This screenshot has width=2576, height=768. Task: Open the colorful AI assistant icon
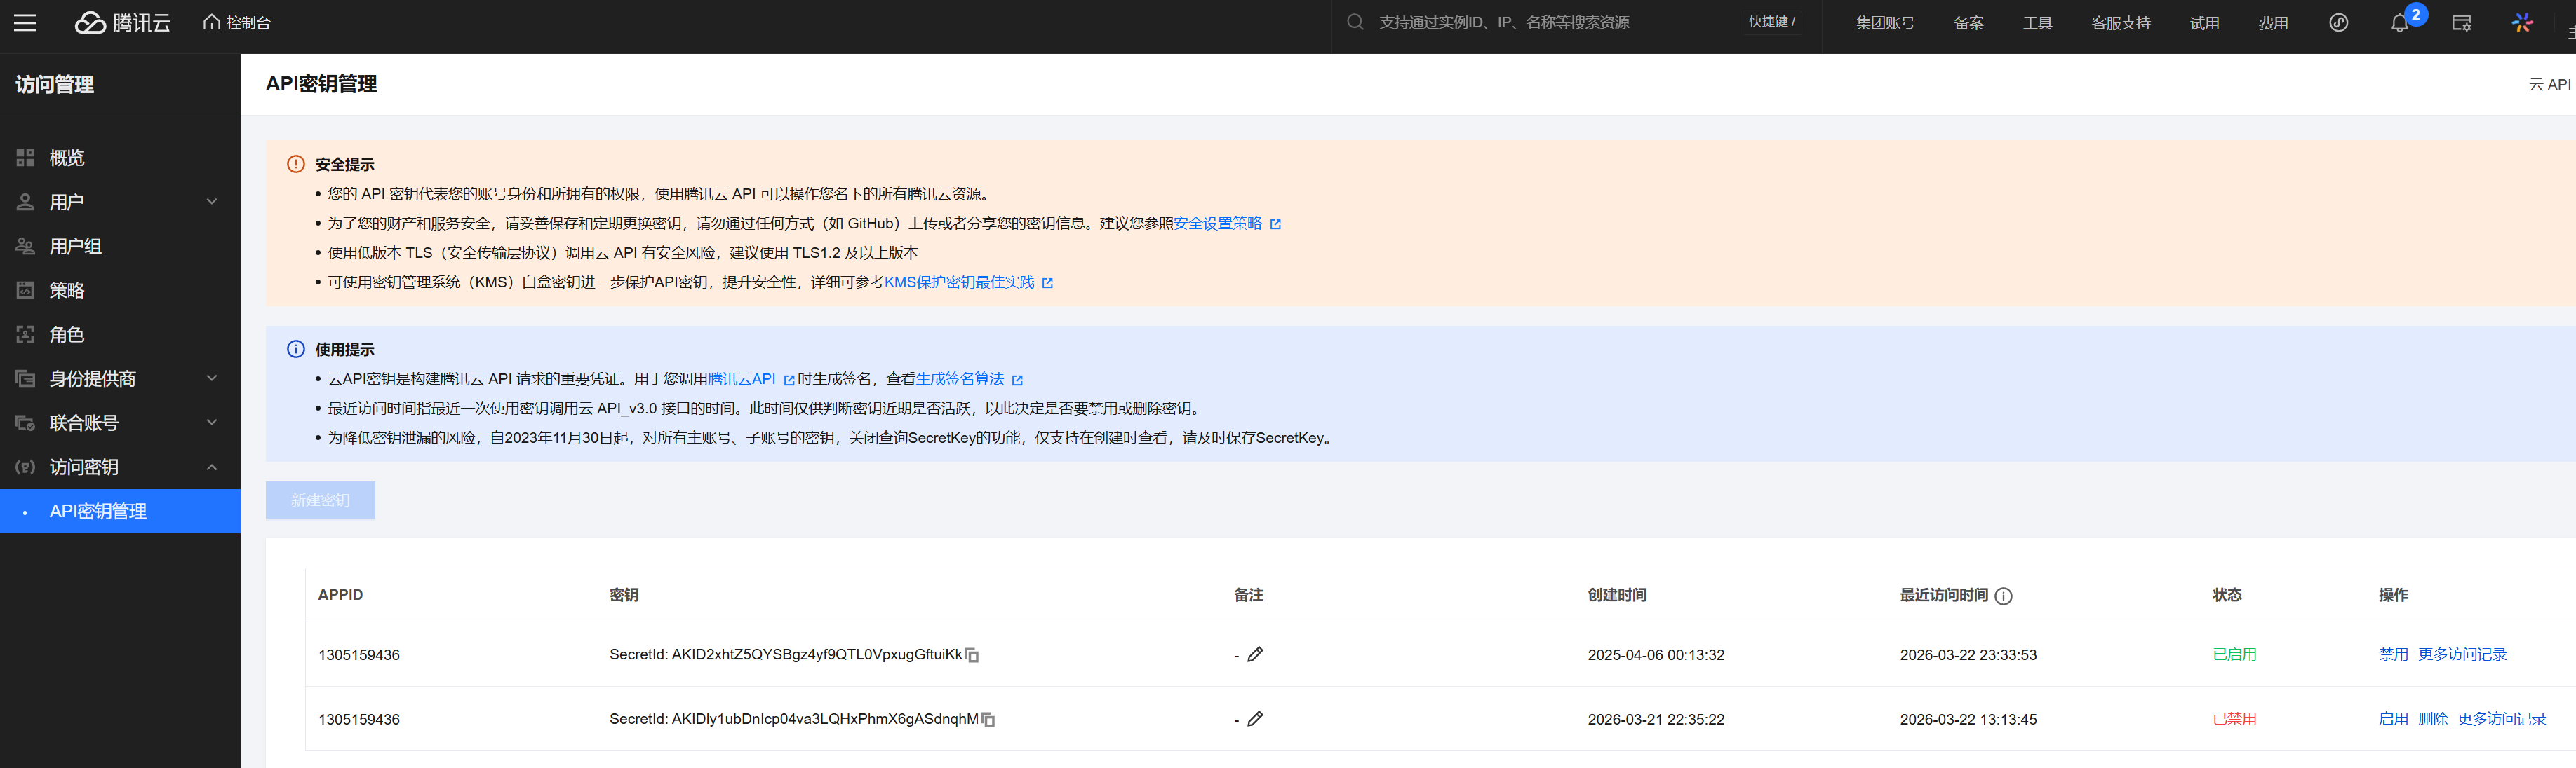[x=2522, y=23]
